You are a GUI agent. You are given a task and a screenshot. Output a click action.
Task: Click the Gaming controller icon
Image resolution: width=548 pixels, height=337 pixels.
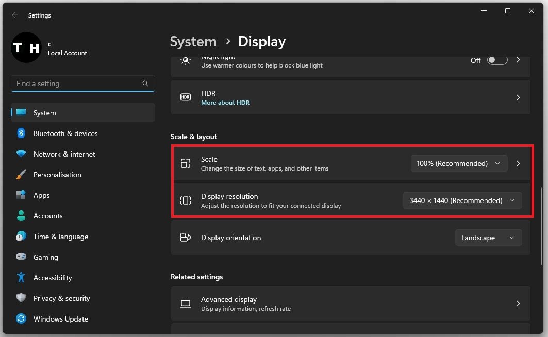[x=21, y=257]
